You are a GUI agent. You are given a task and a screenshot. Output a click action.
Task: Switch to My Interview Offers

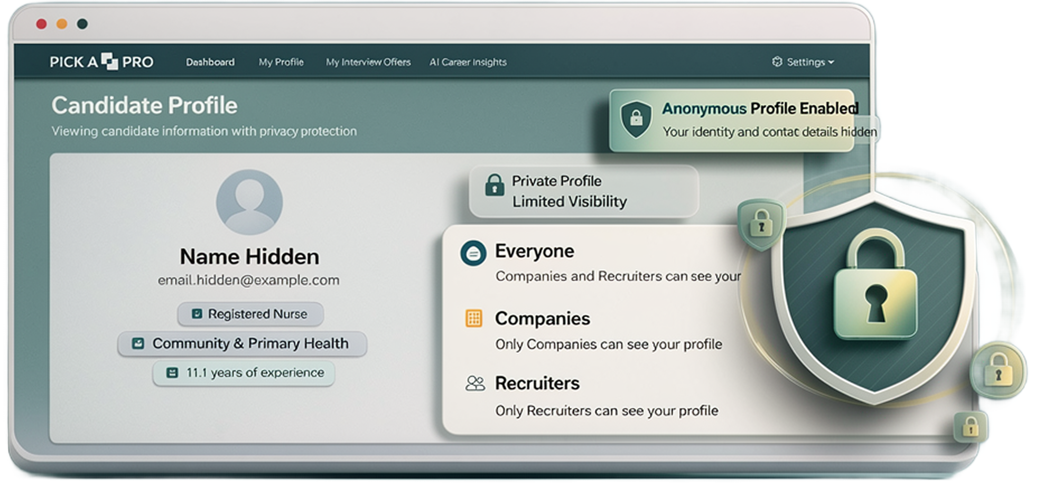pyautogui.click(x=368, y=62)
